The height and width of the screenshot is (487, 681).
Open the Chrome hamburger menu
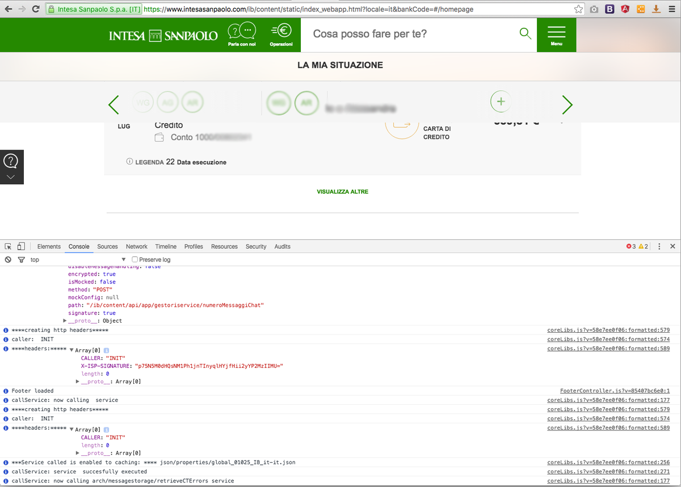click(x=671, y=9)
